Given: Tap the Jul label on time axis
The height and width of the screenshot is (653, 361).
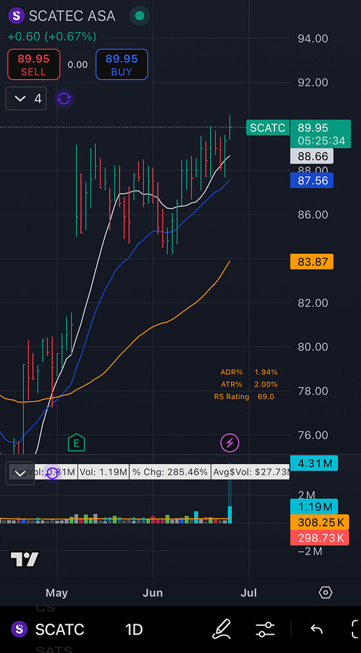Looking at the screenshot, I should (249, 593).
